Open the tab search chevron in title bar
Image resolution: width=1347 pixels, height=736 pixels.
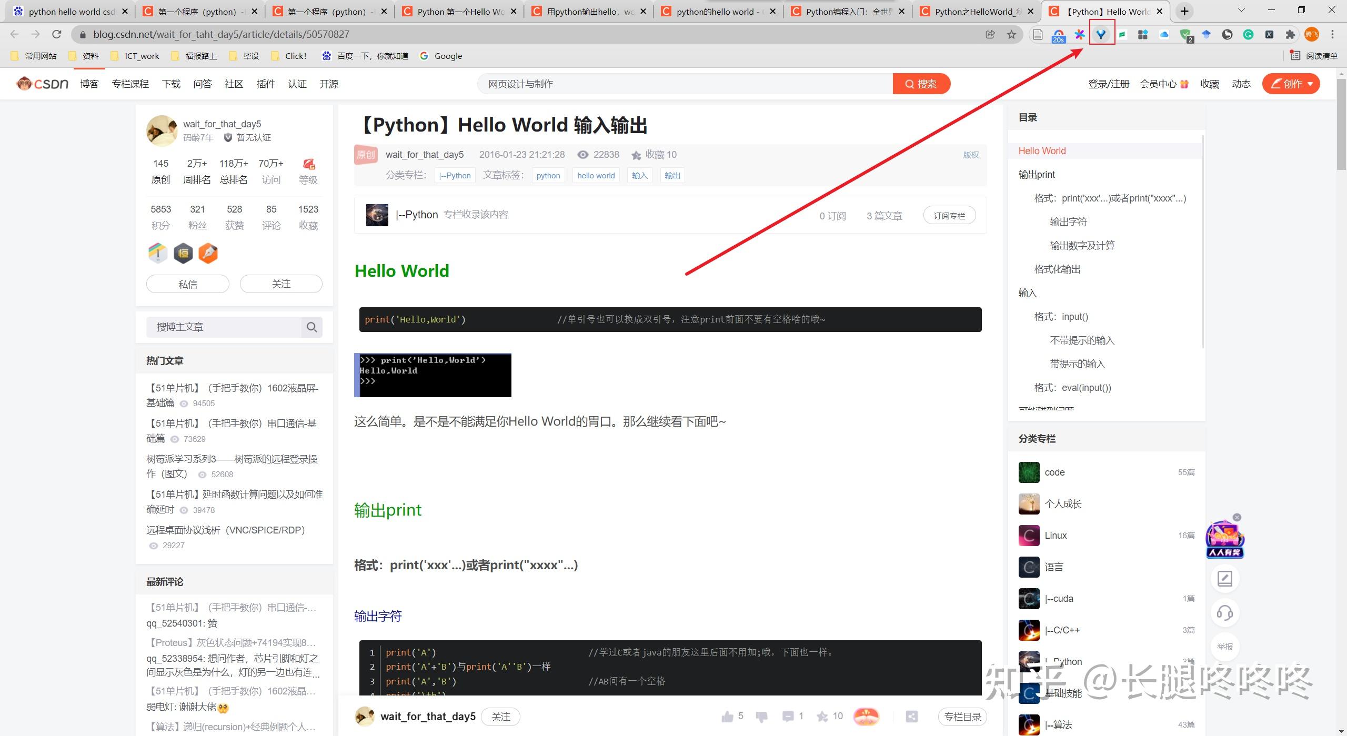(x=1241, y=11)
